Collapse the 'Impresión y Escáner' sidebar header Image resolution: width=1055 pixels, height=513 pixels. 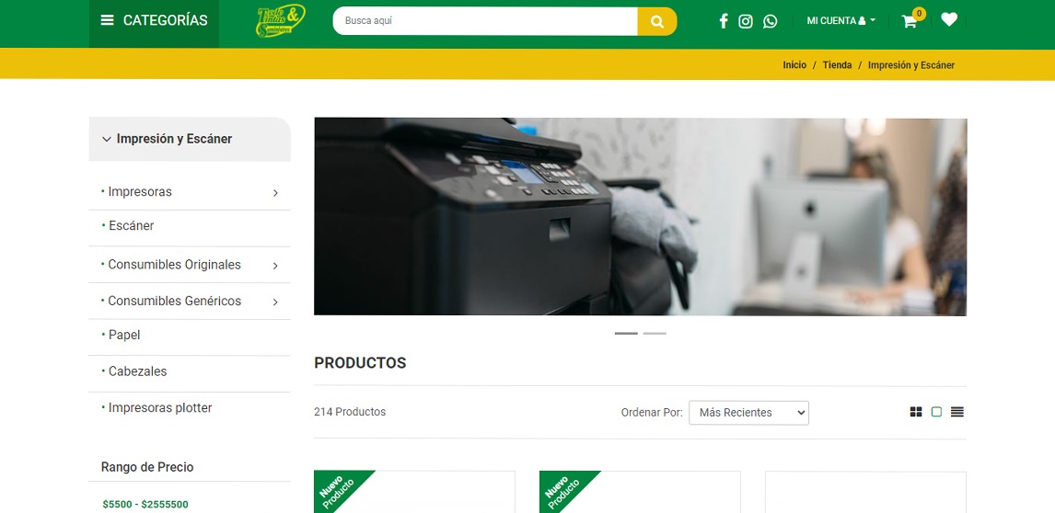pos(190,139)
